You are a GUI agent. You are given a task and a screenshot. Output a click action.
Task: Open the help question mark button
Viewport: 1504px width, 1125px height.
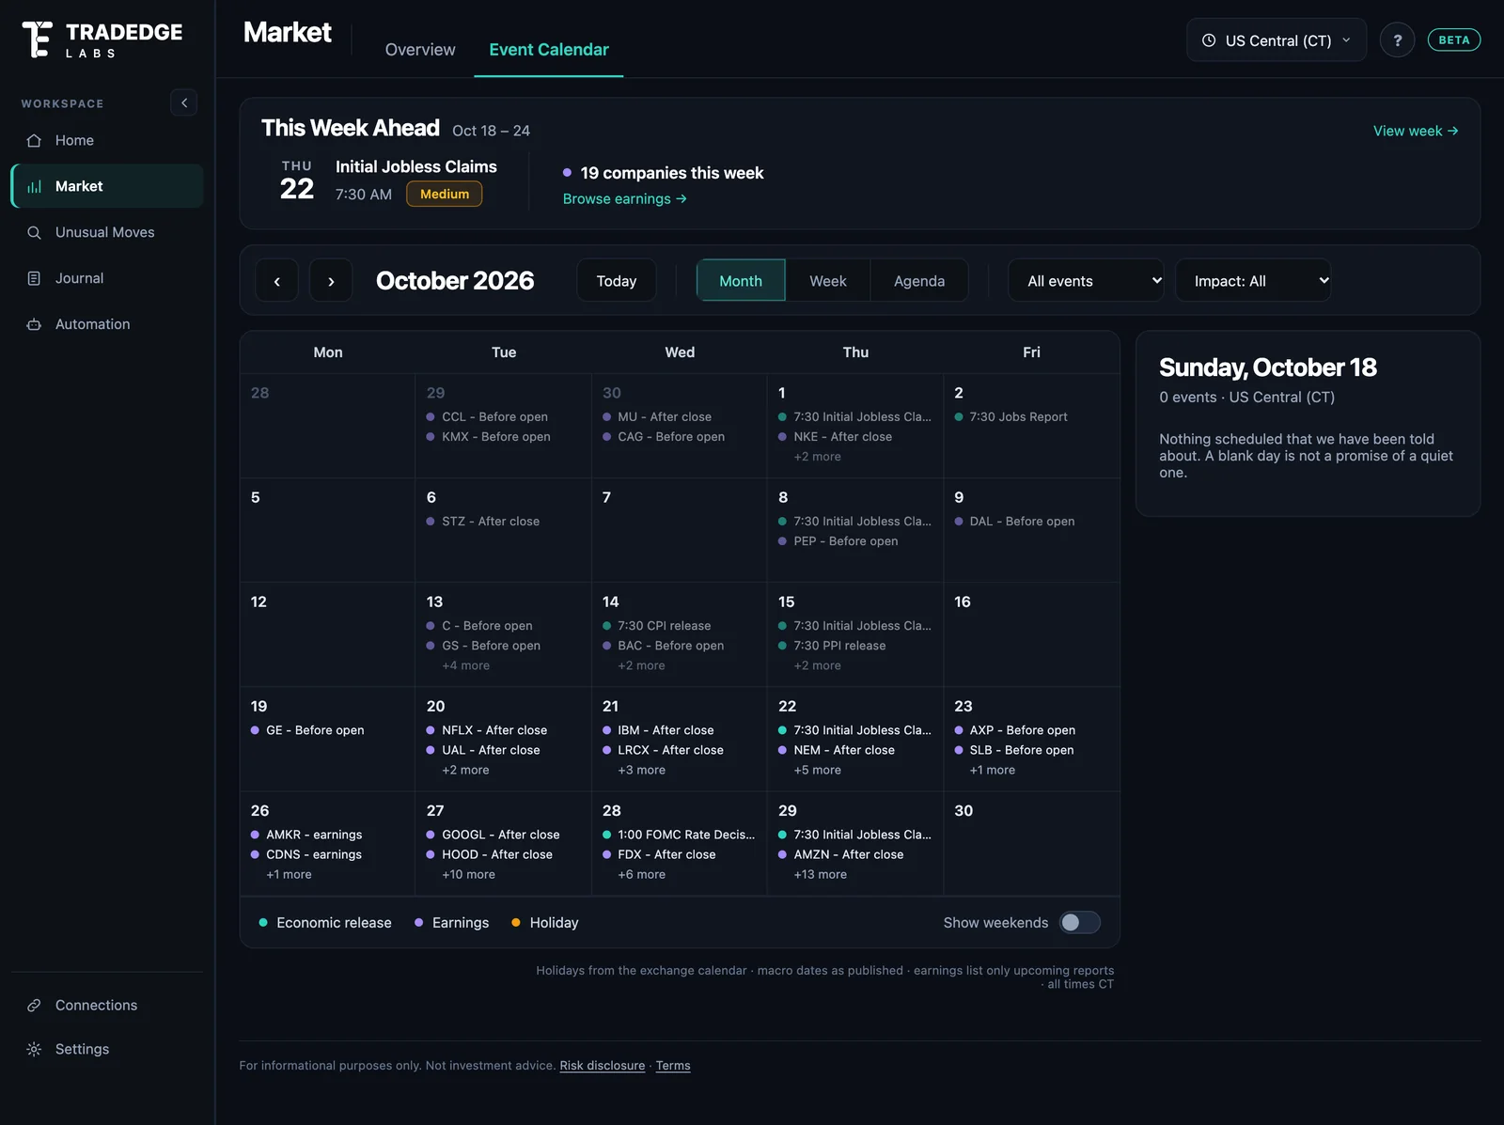1397,40
